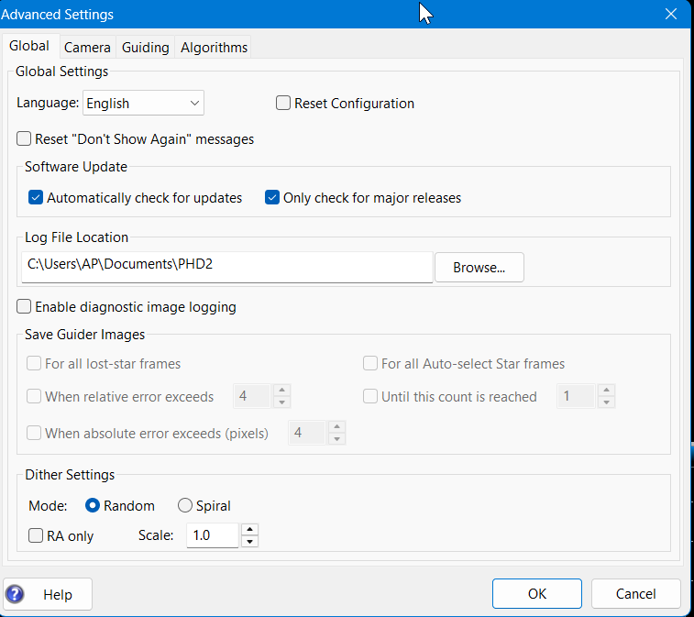Decrease the image count value
This screenshot has height=617, width=694.
pos(606,402)
